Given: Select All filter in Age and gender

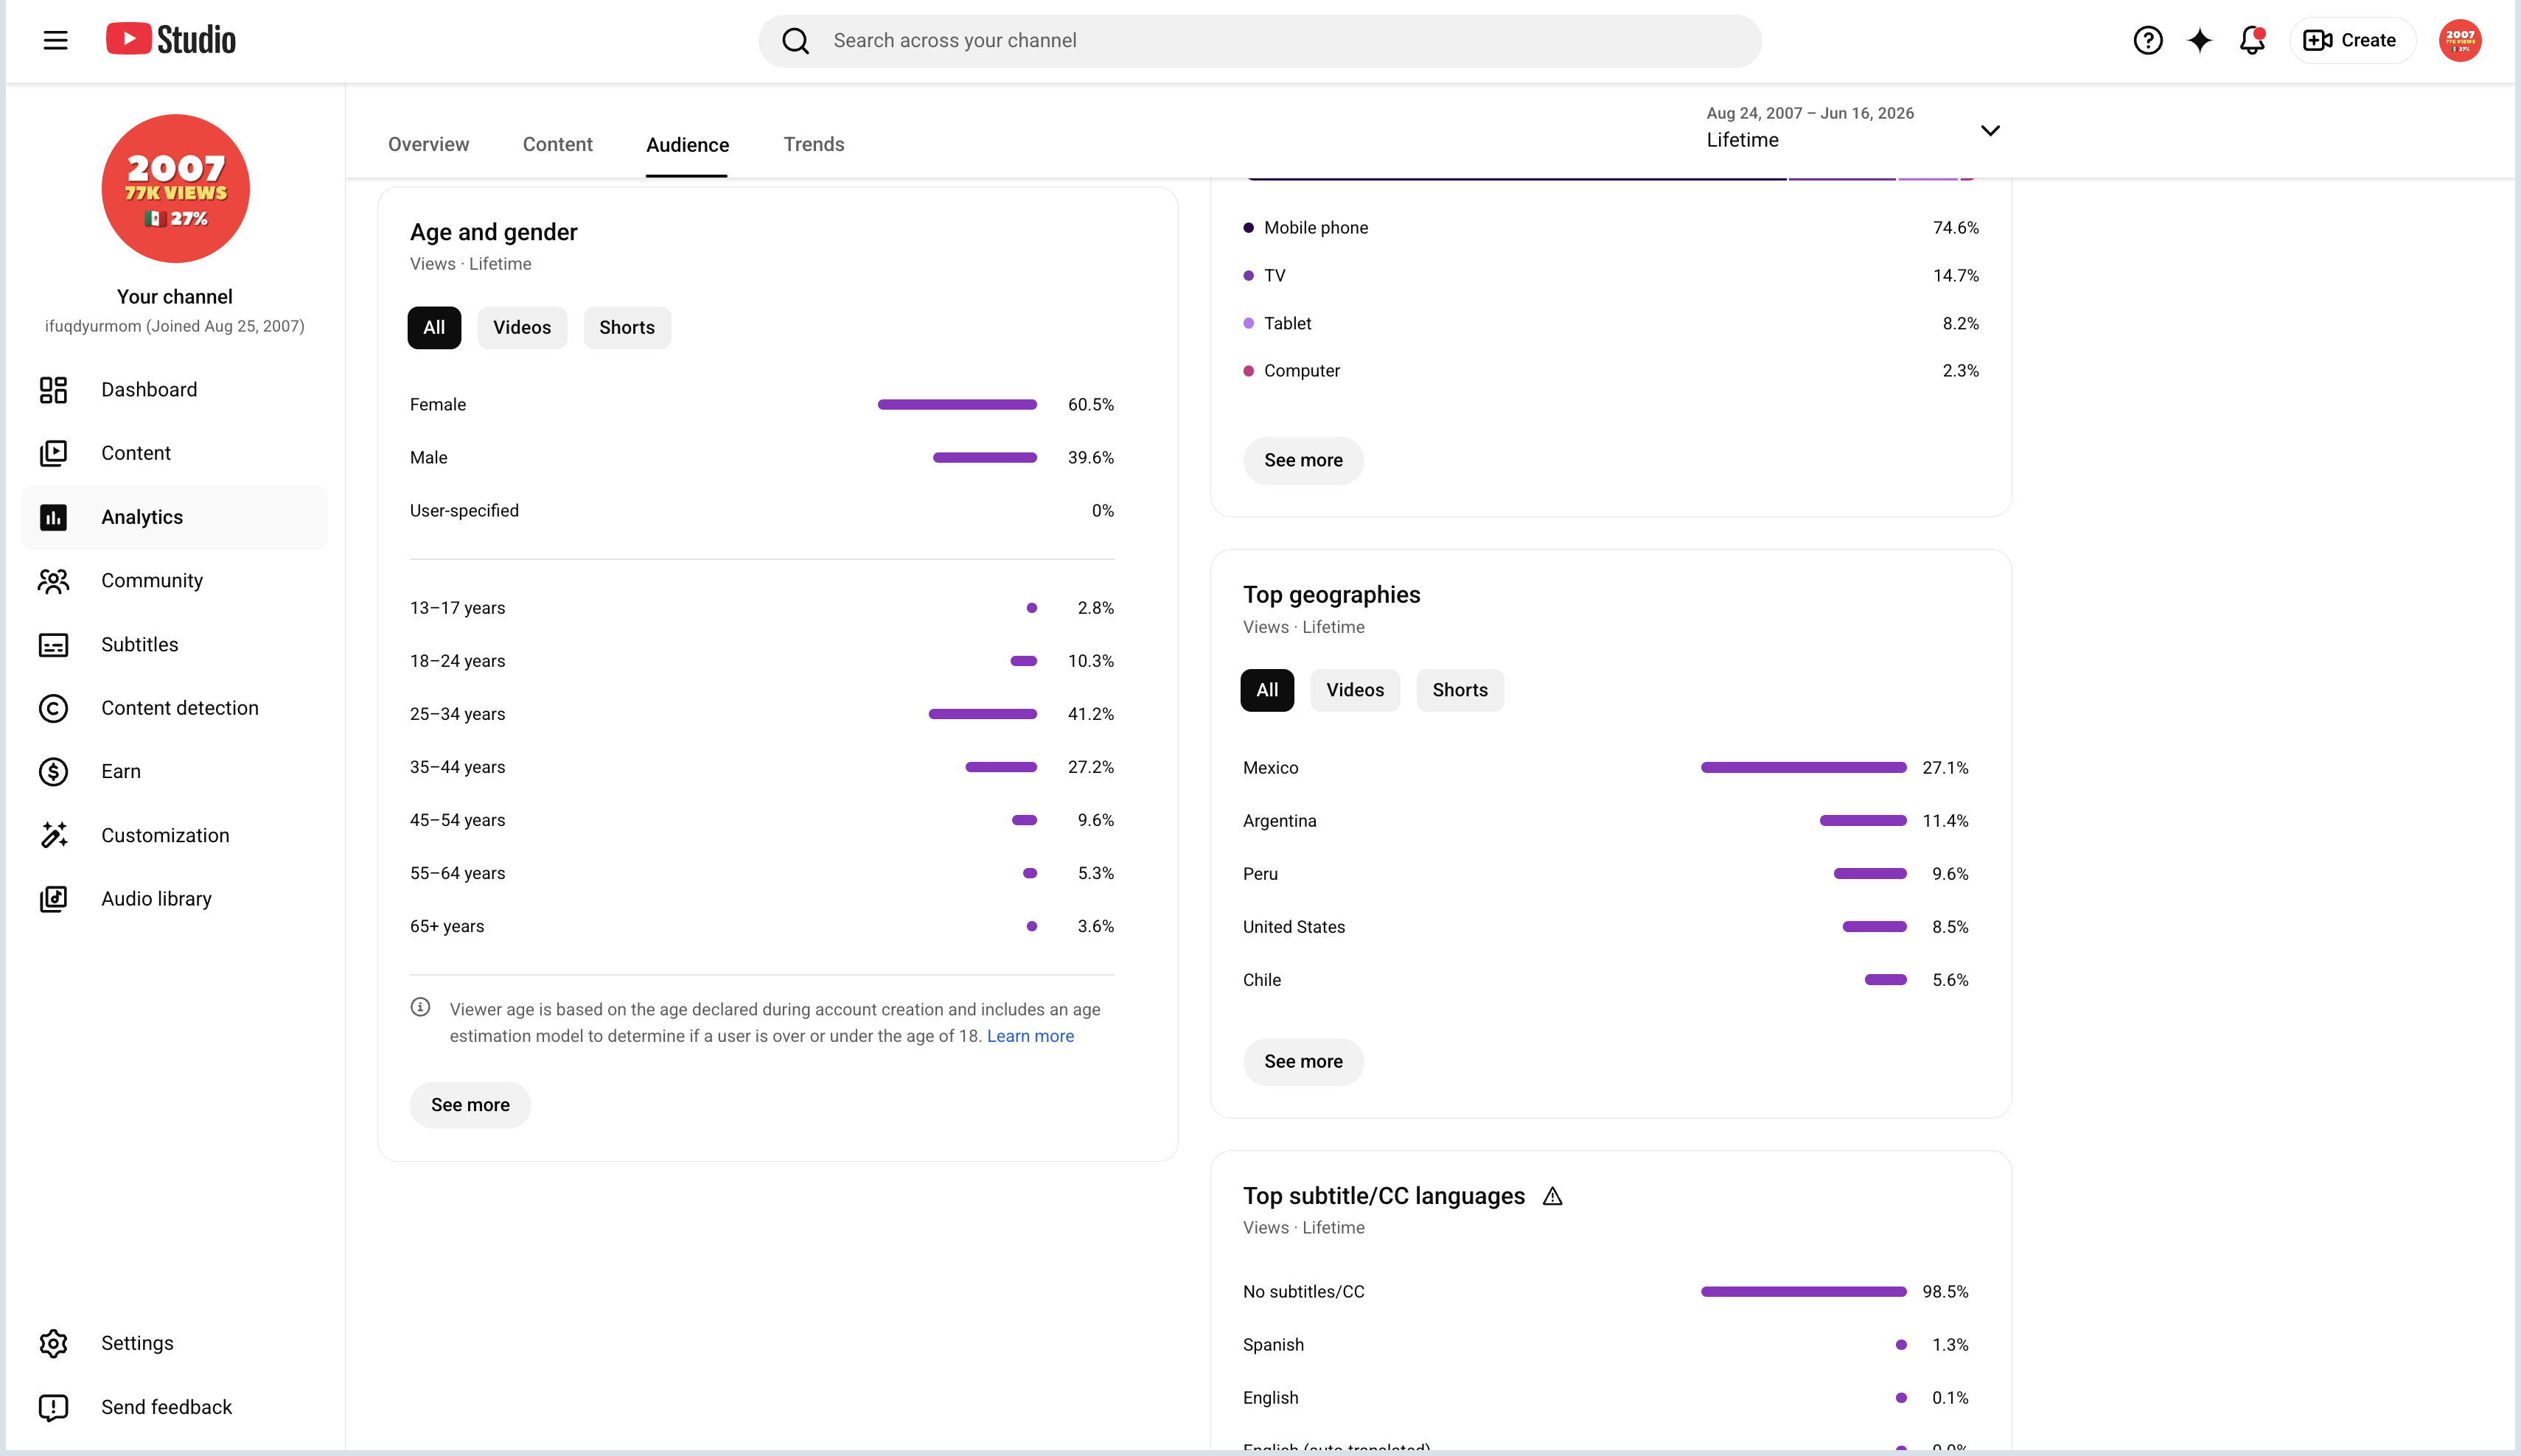Looking at the screenshot, I should click(434, 328).
